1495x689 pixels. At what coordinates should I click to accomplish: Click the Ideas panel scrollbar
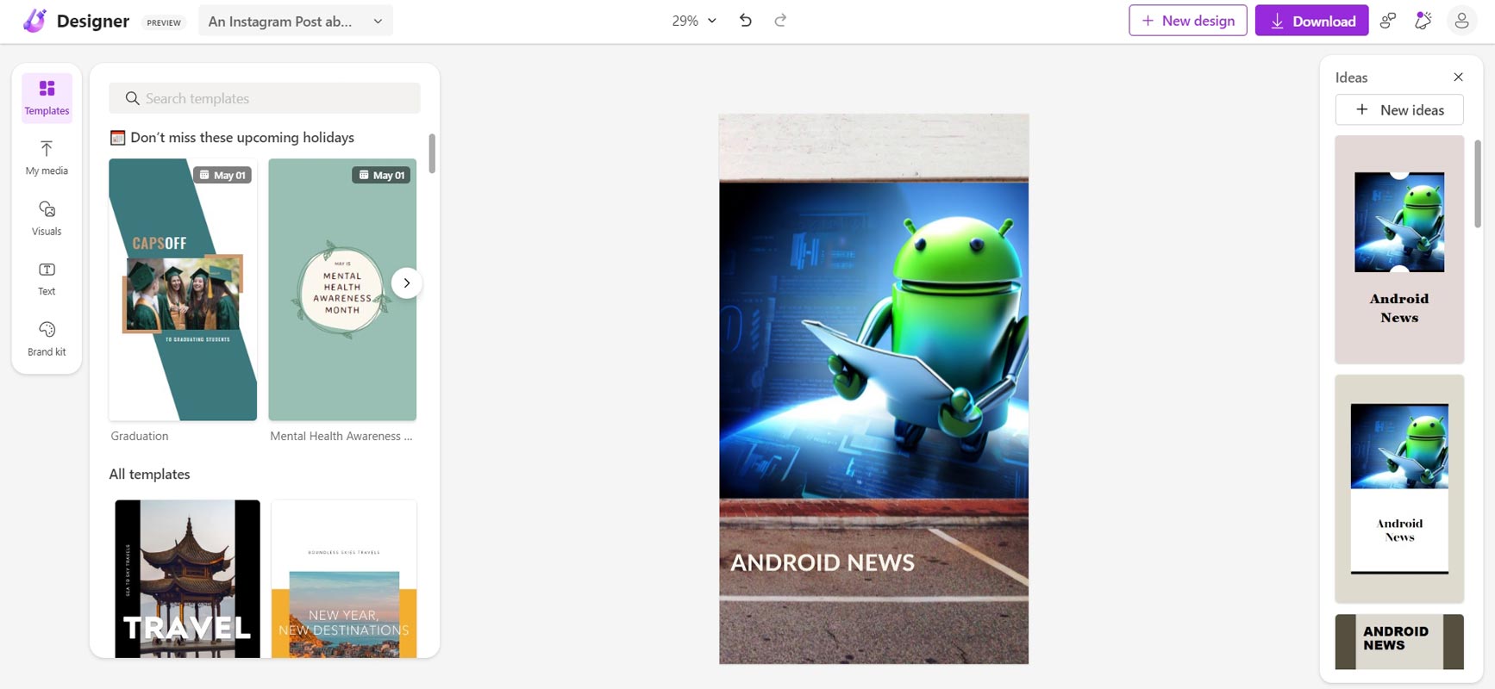coord(1477,183)
